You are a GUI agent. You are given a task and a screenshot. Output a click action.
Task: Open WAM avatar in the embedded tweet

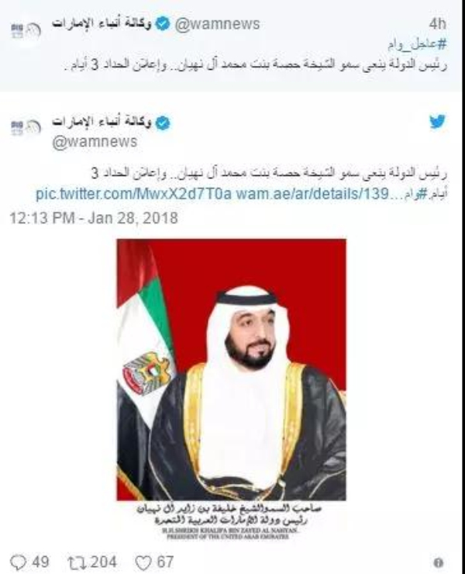coord(26,128)
